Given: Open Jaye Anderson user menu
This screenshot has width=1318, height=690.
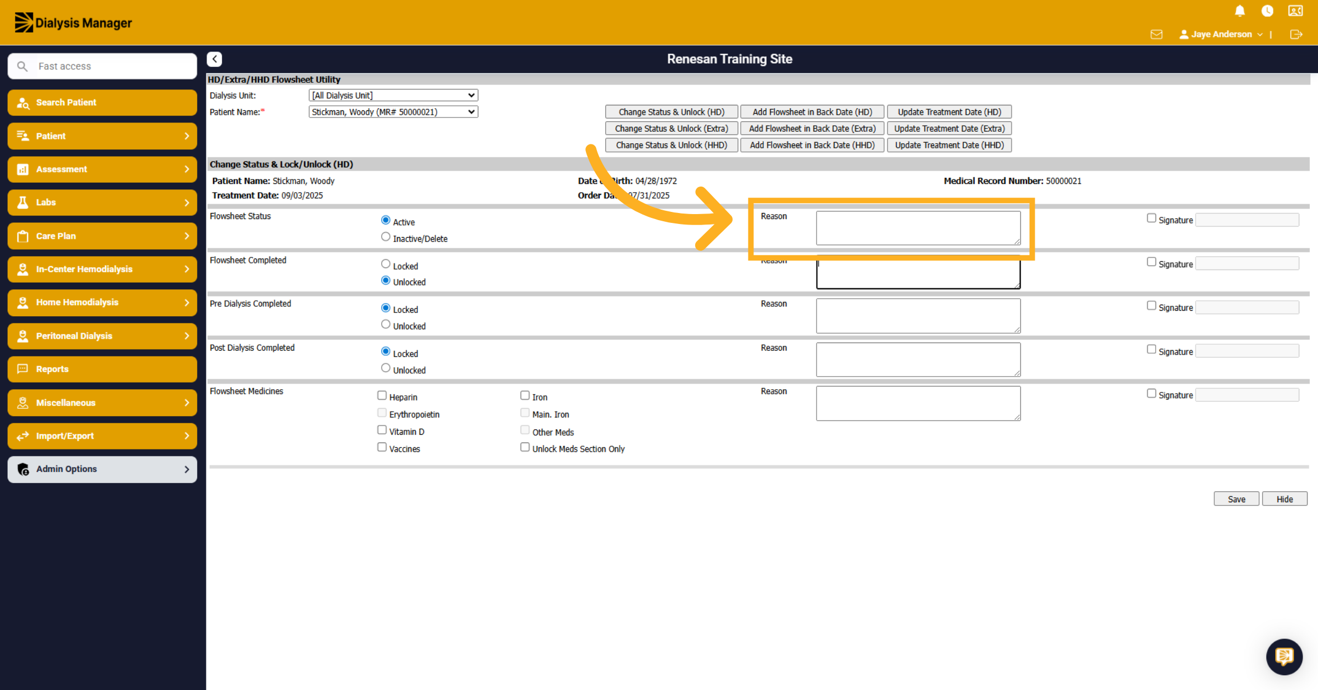Looking at the screenshot, I should [x=1221, y=34].
